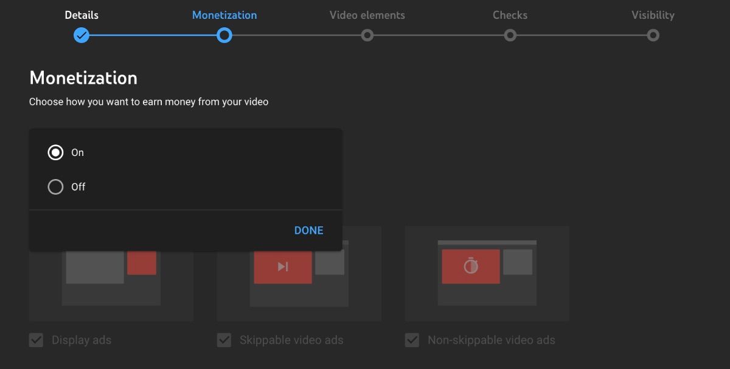Click the Checks step circle
730x369 pixels.
click(x=510, y=35)
